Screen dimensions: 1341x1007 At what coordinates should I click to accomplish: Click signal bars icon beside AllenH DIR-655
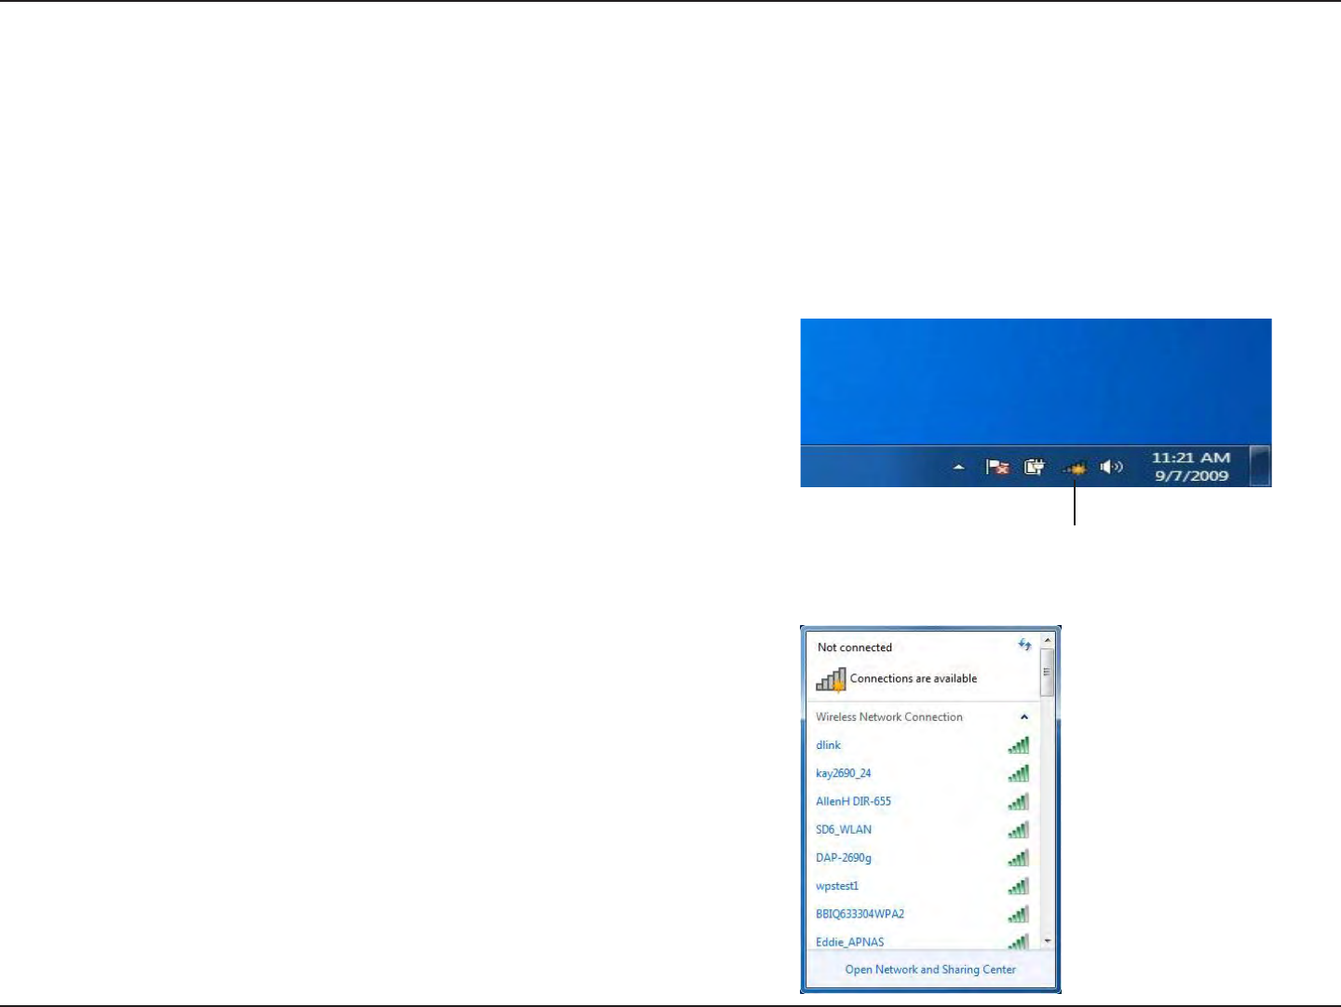1018,801
